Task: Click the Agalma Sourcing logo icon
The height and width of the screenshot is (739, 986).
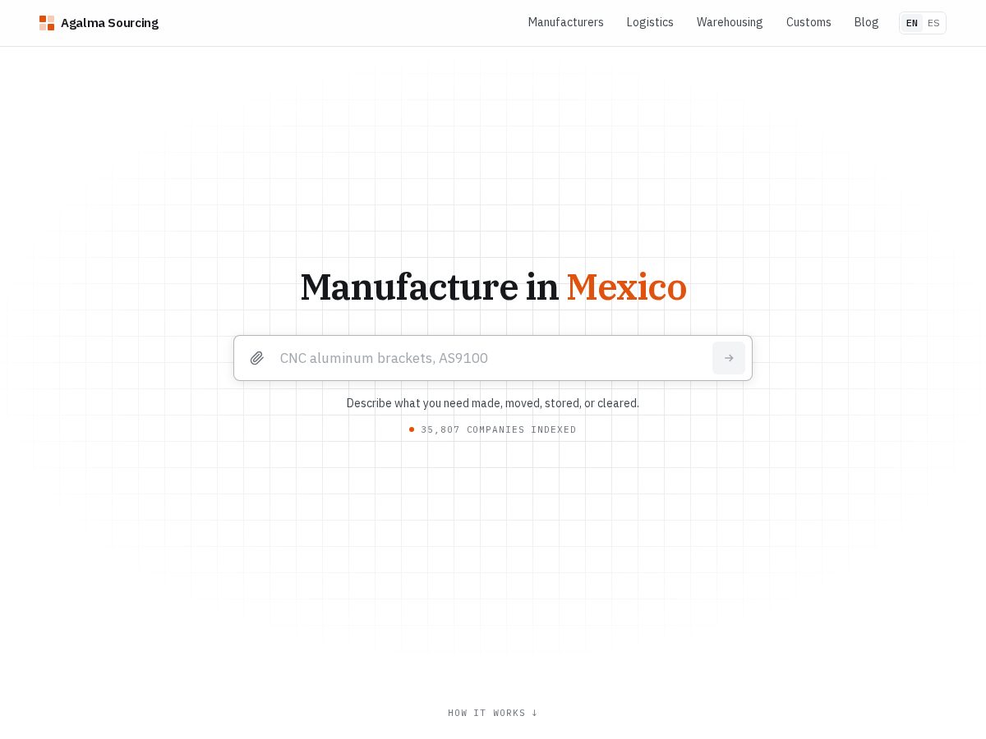Action: pos(47,23)
